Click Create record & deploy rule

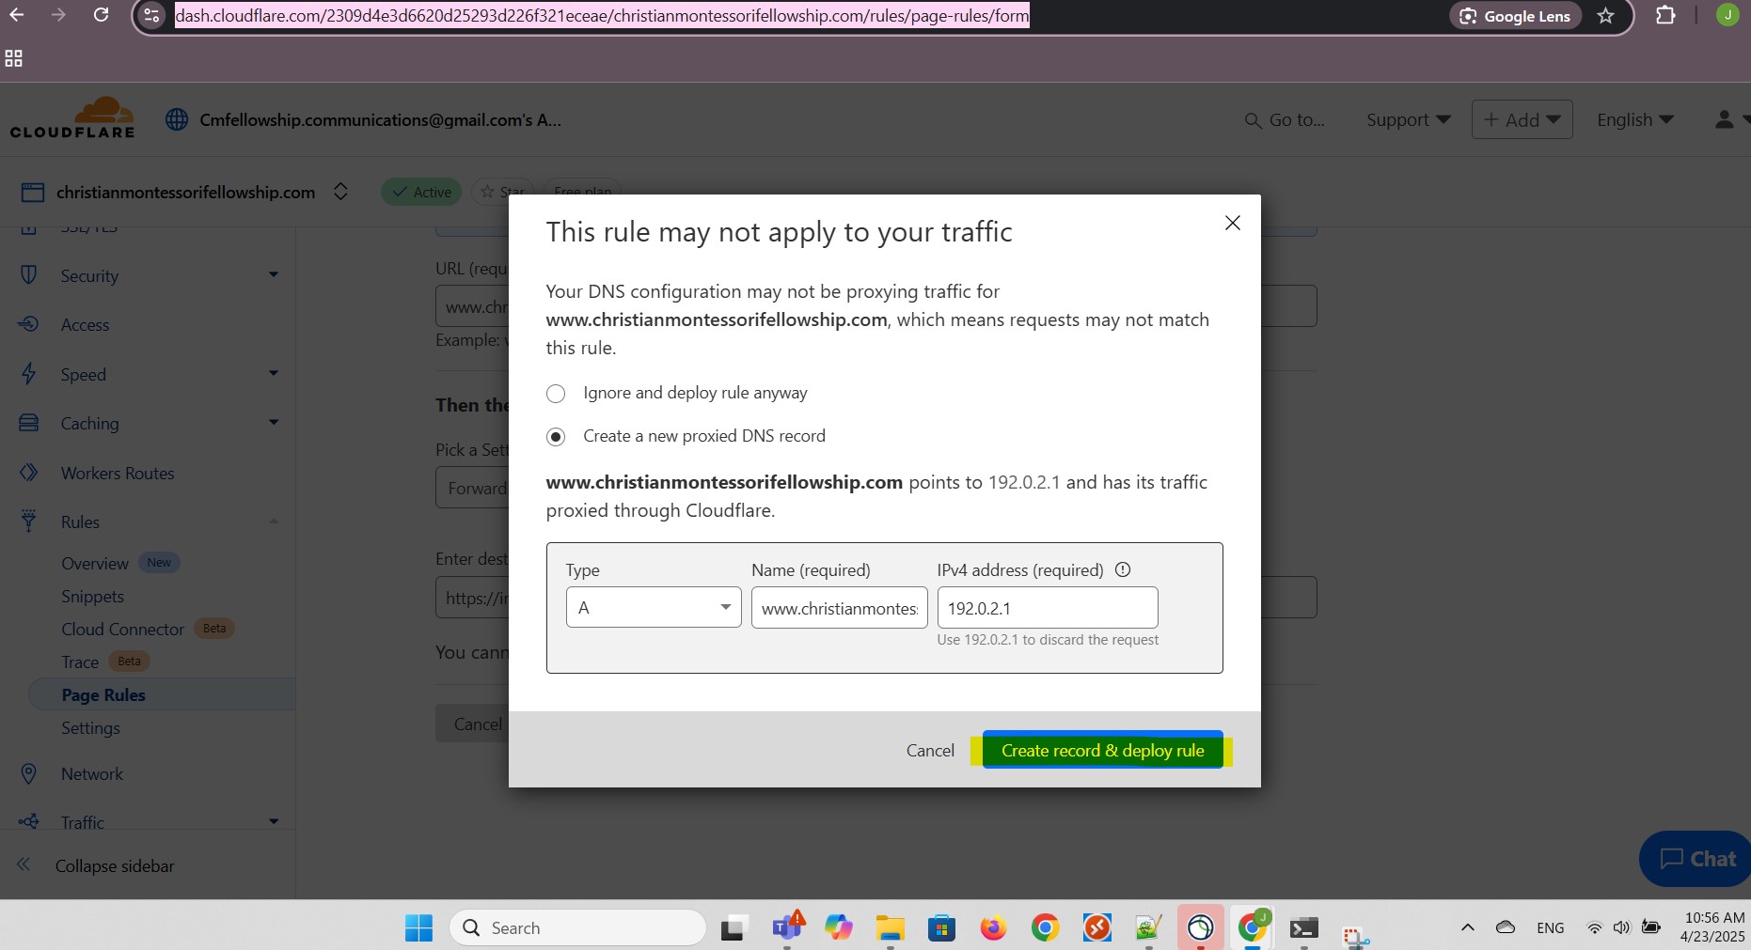click(x=1102, y=750)
